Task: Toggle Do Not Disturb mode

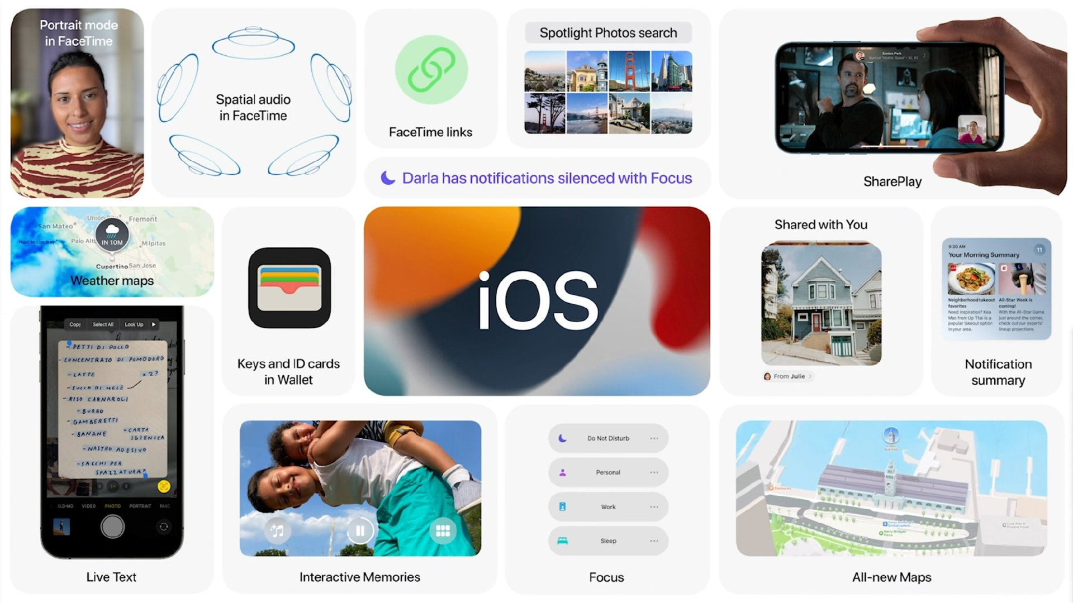Action: pyautogui.click(x=608, y=438)
